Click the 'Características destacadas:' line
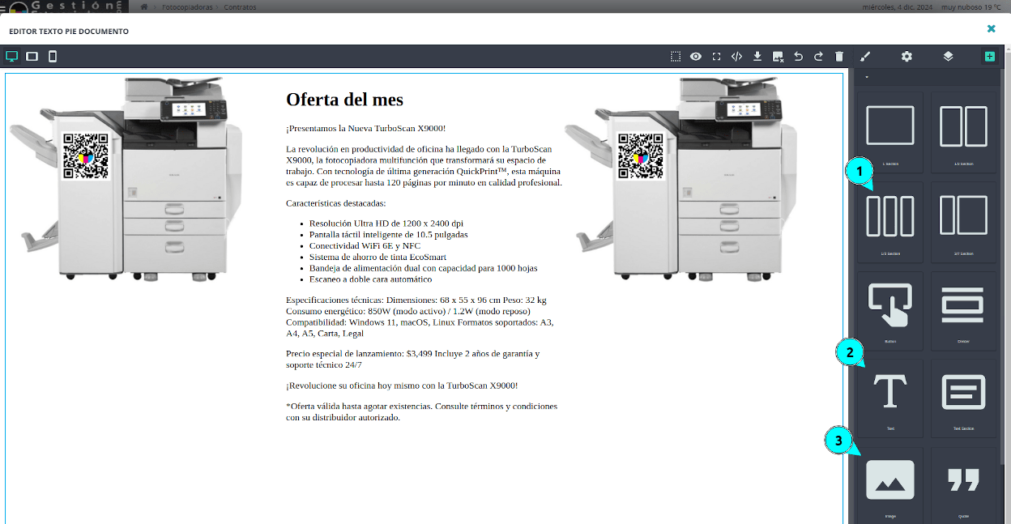 pyautogui.click(x=336, y=203)
